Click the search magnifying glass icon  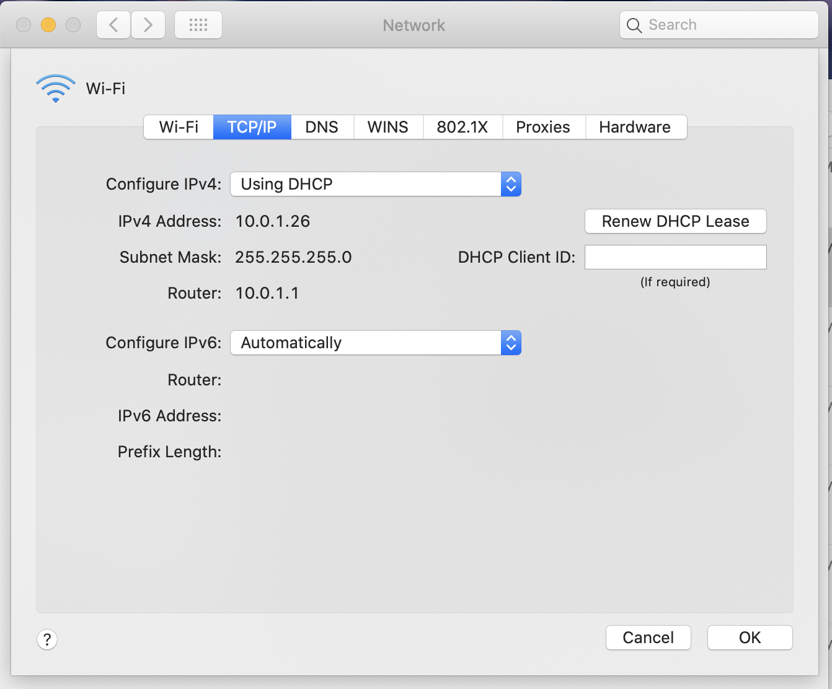pyautogui.click(x=634, y=25)
